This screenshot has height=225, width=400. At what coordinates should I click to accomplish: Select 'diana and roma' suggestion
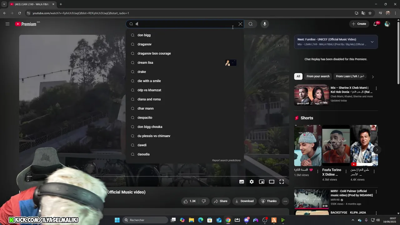pos(185,99)
